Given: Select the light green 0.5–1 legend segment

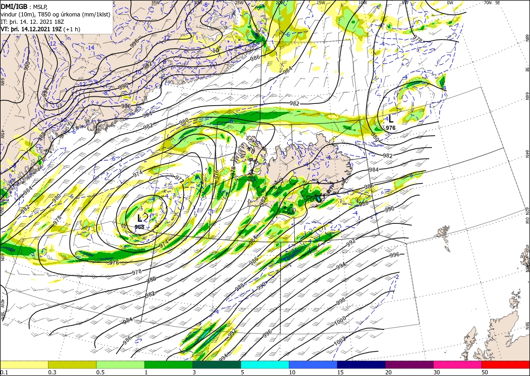Looking at the screenshot, I should [120, 364].
